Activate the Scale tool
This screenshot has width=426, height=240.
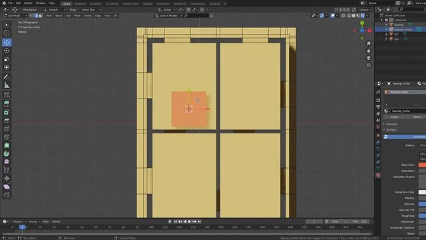click(x=7, y=59)
